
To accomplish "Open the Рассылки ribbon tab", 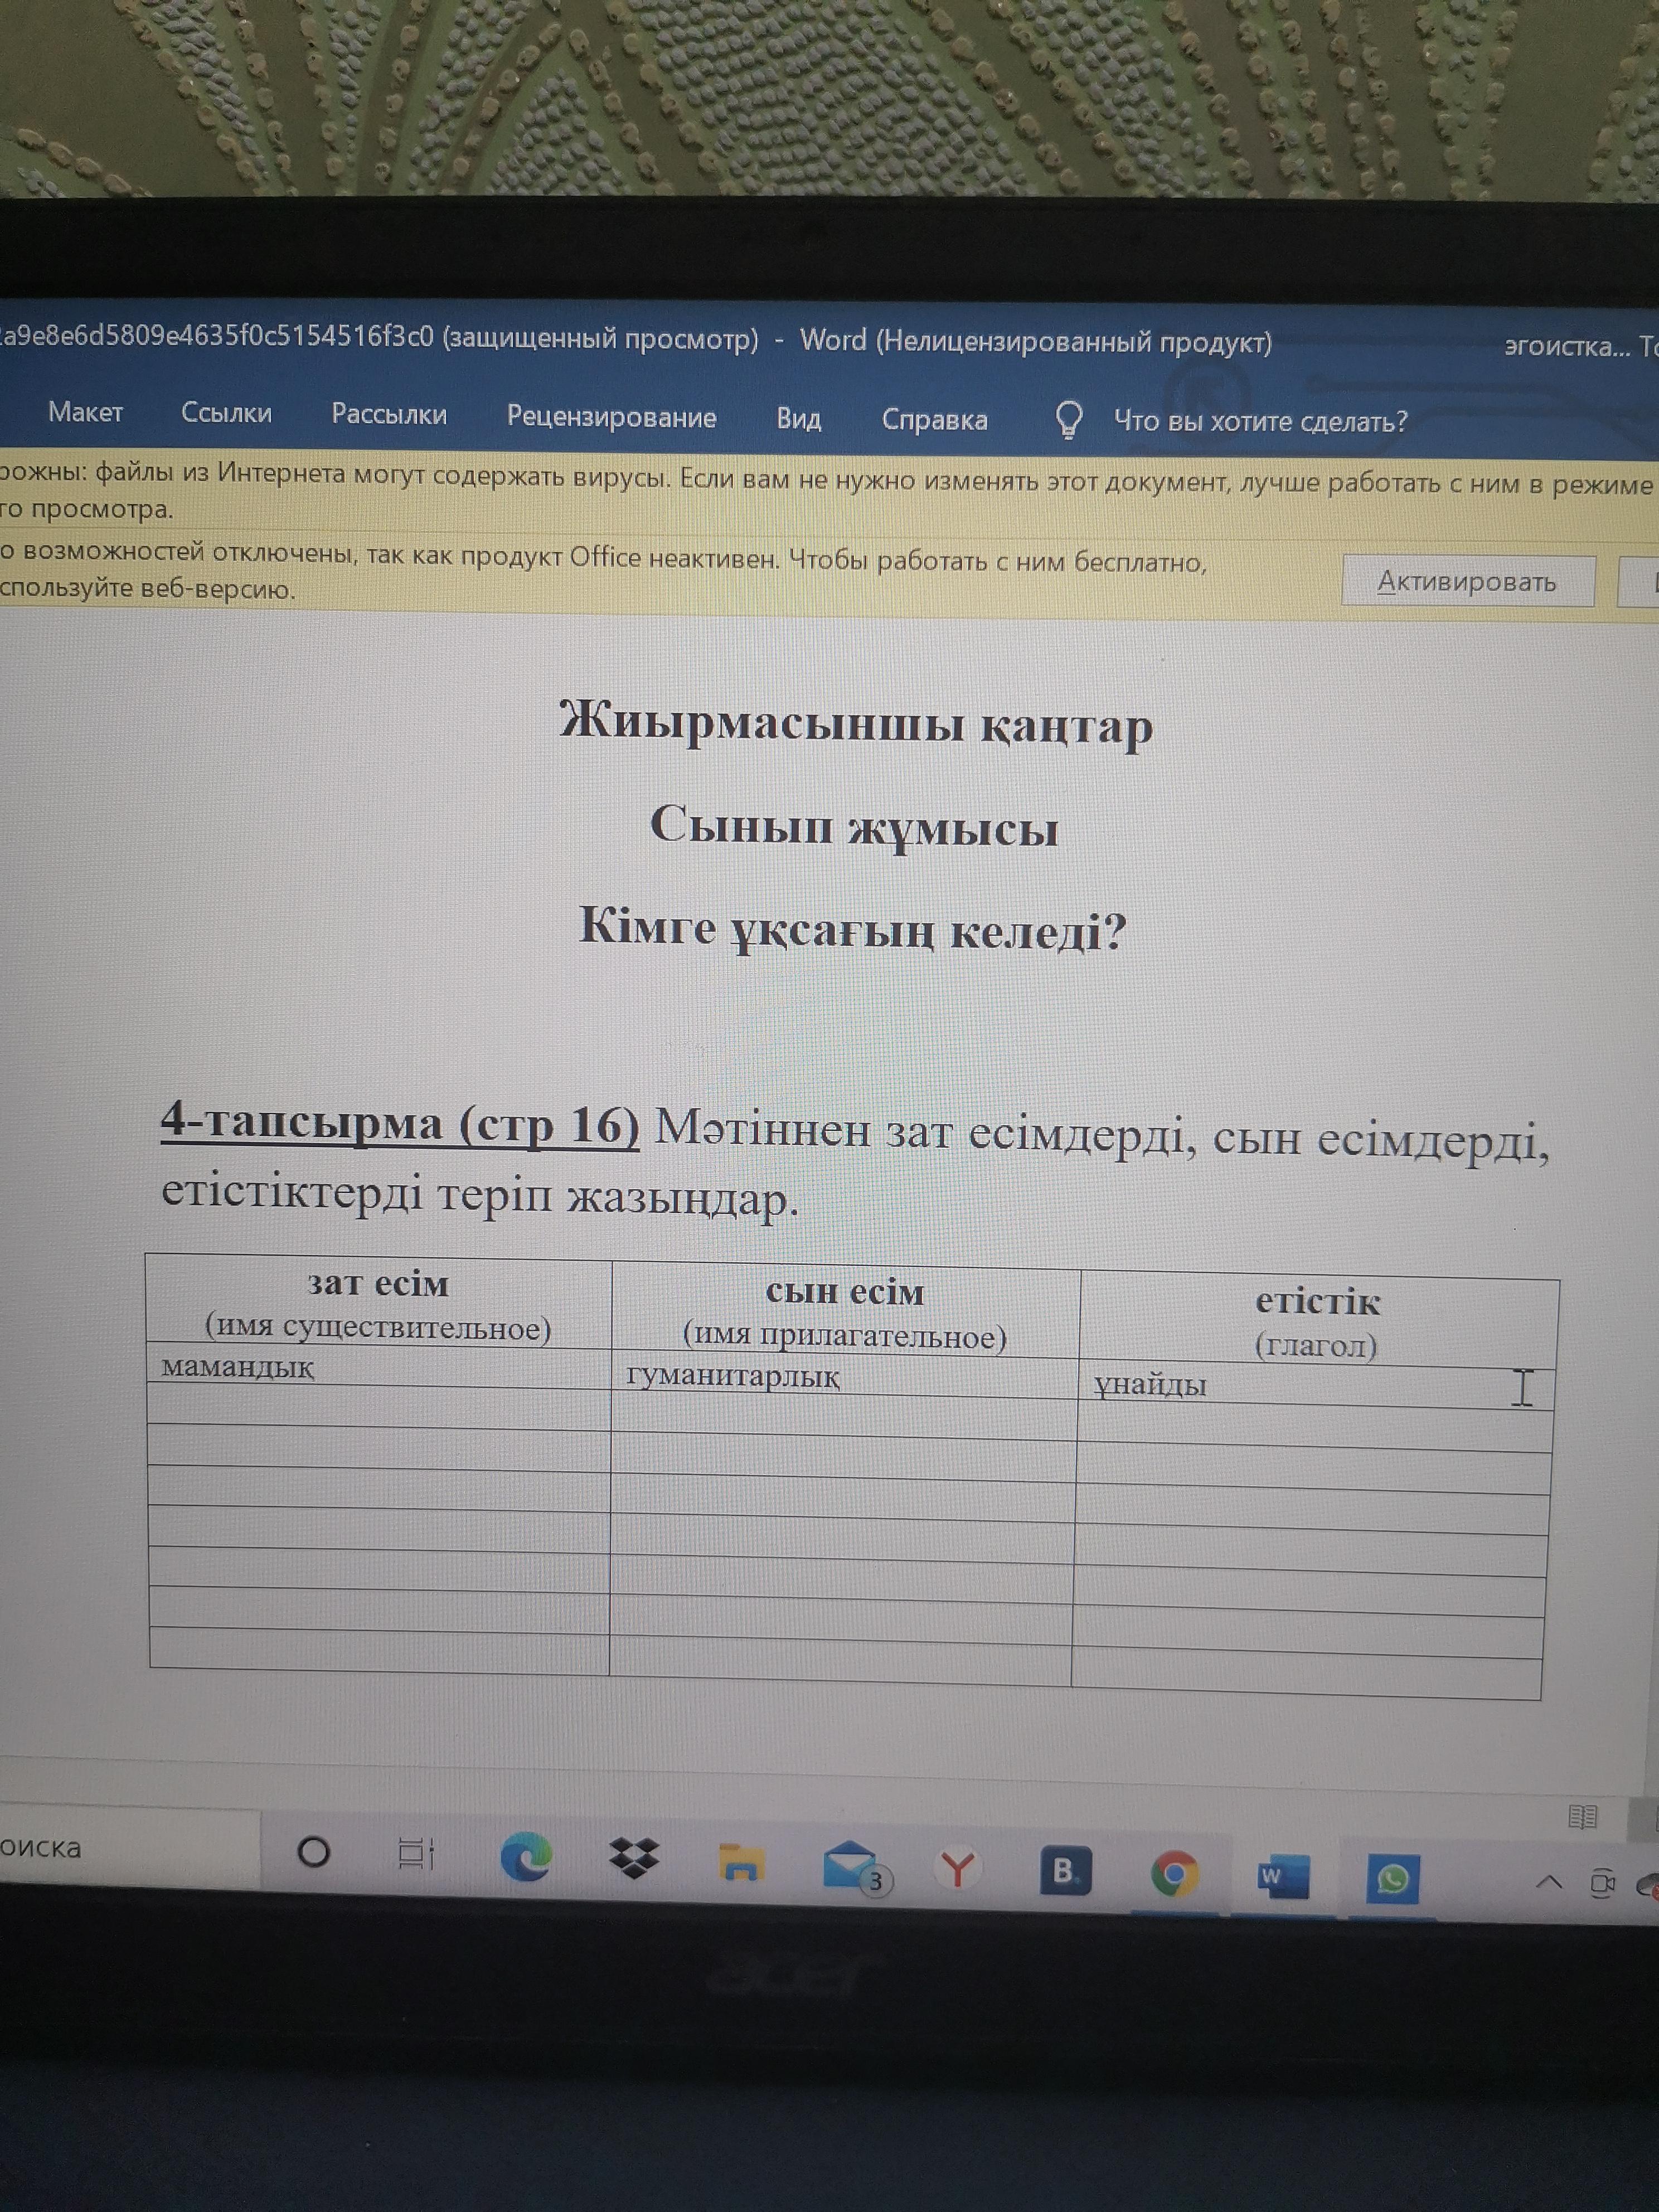I will 389,415.
